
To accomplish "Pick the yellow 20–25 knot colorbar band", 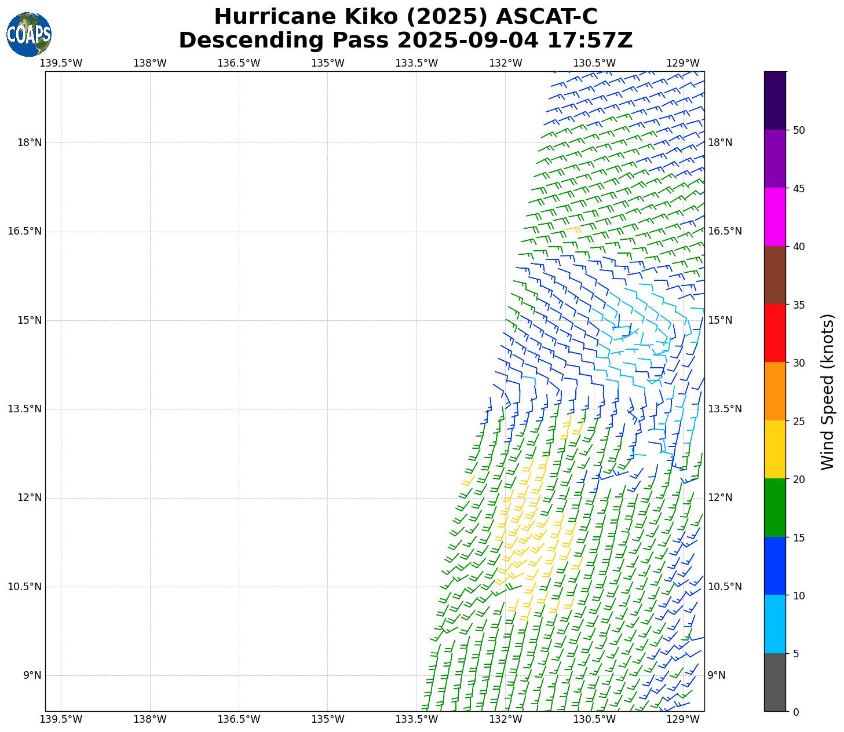I will click(x=774, y=449).
